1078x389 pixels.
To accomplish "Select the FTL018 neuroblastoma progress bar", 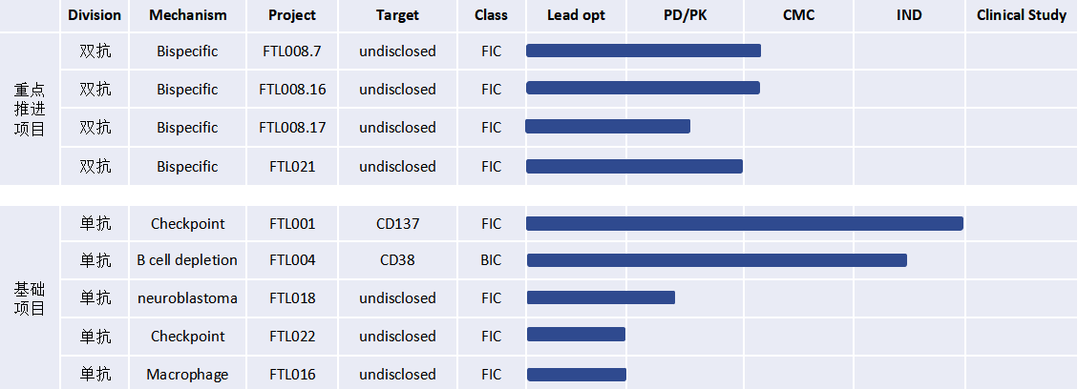I will coord(601,297).
